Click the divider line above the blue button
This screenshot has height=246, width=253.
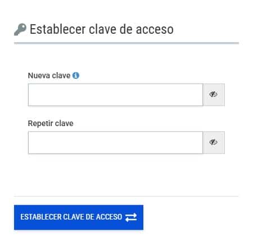pos(126,196)
